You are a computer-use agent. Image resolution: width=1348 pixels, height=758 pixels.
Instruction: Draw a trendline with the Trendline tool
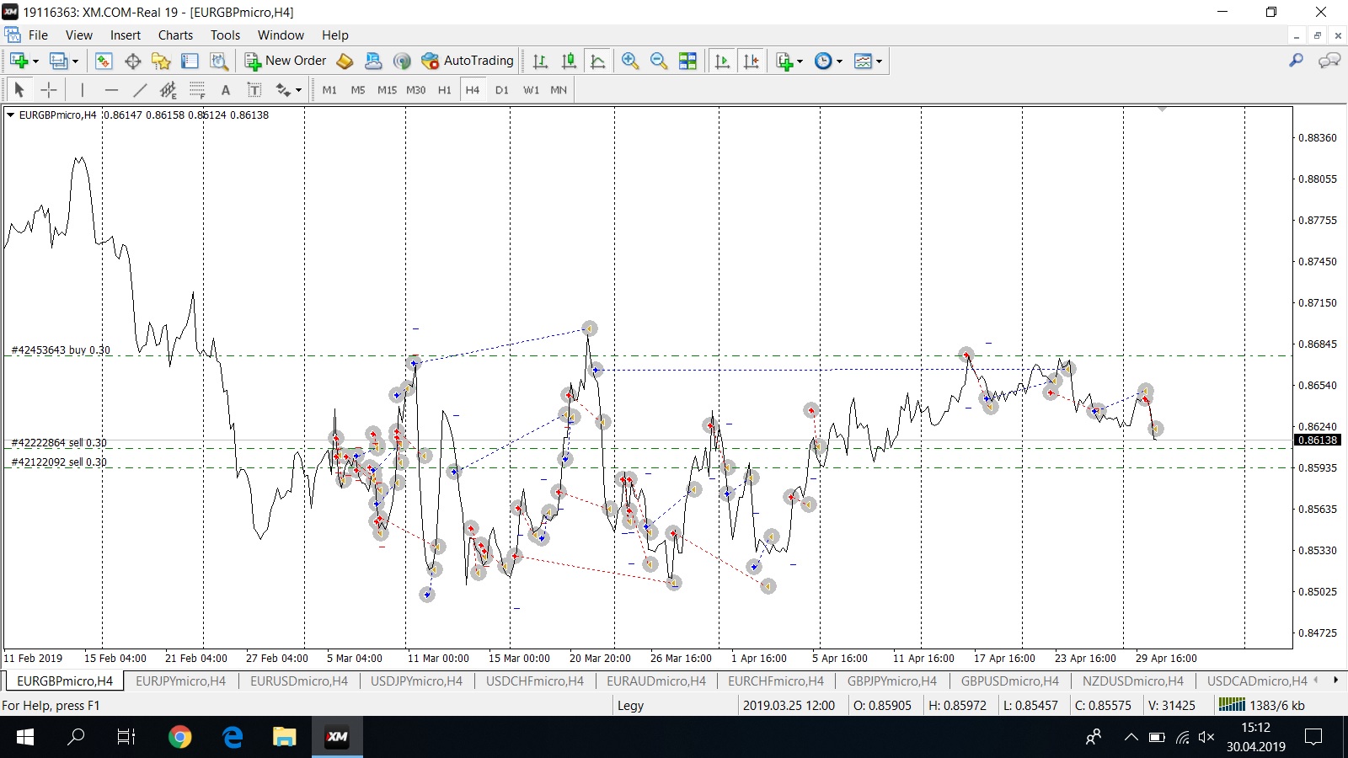point(140,90)
